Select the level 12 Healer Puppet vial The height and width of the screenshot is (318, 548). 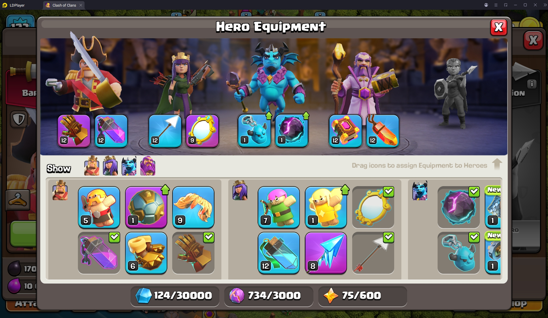pyautogui.click(x=279, y=253)
